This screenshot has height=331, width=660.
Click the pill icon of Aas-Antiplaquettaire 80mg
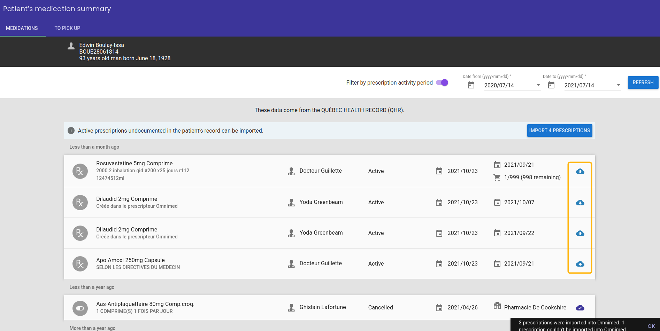pyautogui.click(x=80, y=308)
